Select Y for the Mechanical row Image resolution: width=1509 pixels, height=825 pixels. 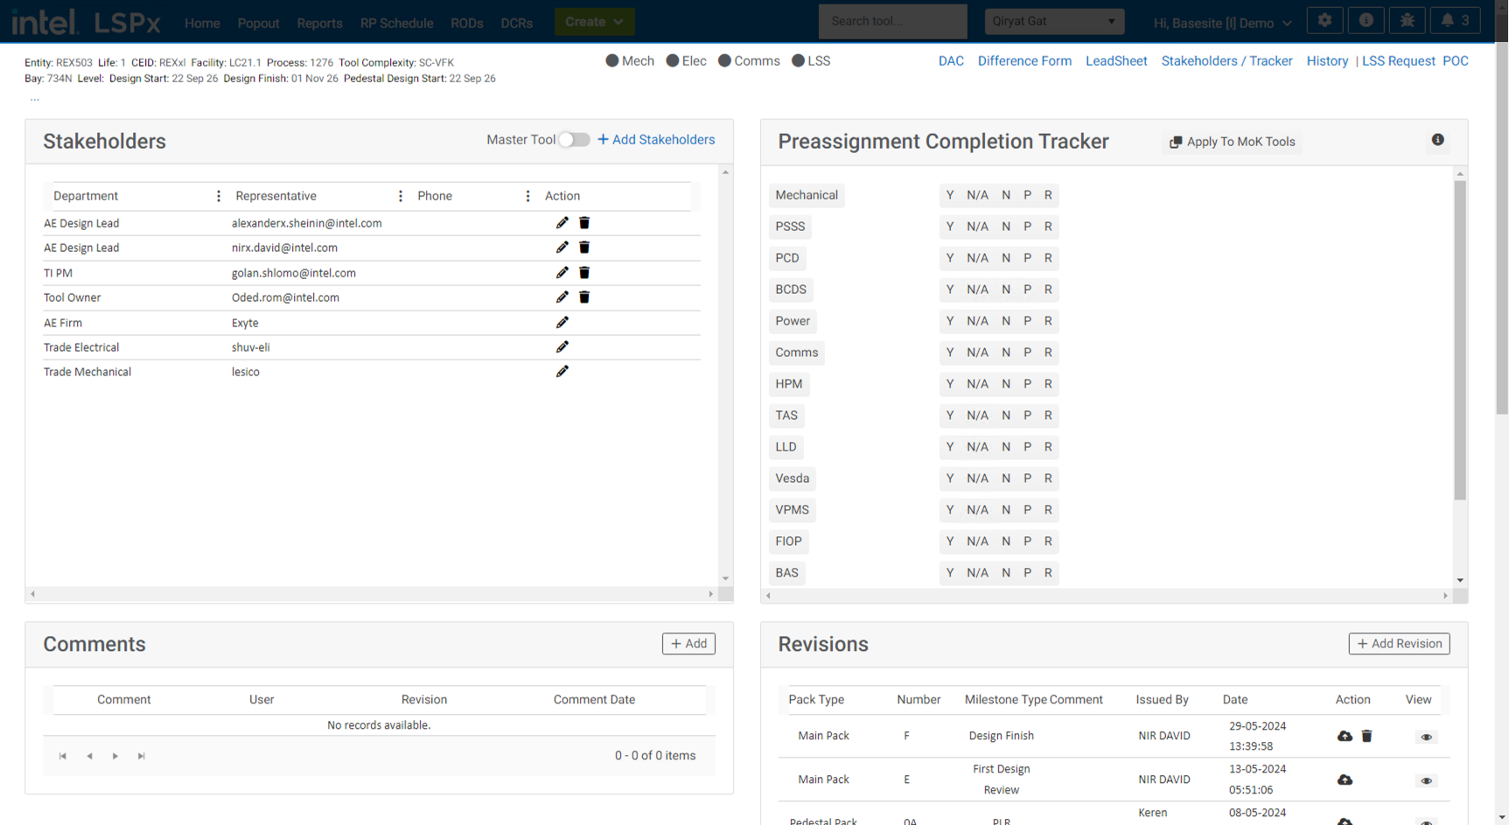pyautogui.click(x=950, y=195)
